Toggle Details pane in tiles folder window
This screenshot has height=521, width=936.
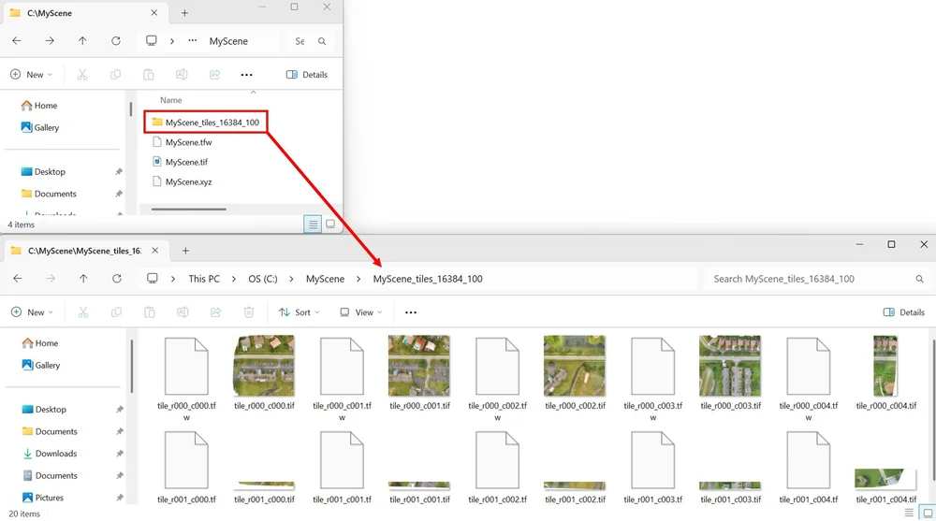[x=904, y=312]
